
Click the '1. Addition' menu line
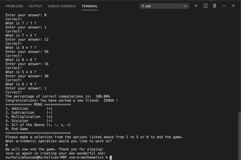[29, 109]
